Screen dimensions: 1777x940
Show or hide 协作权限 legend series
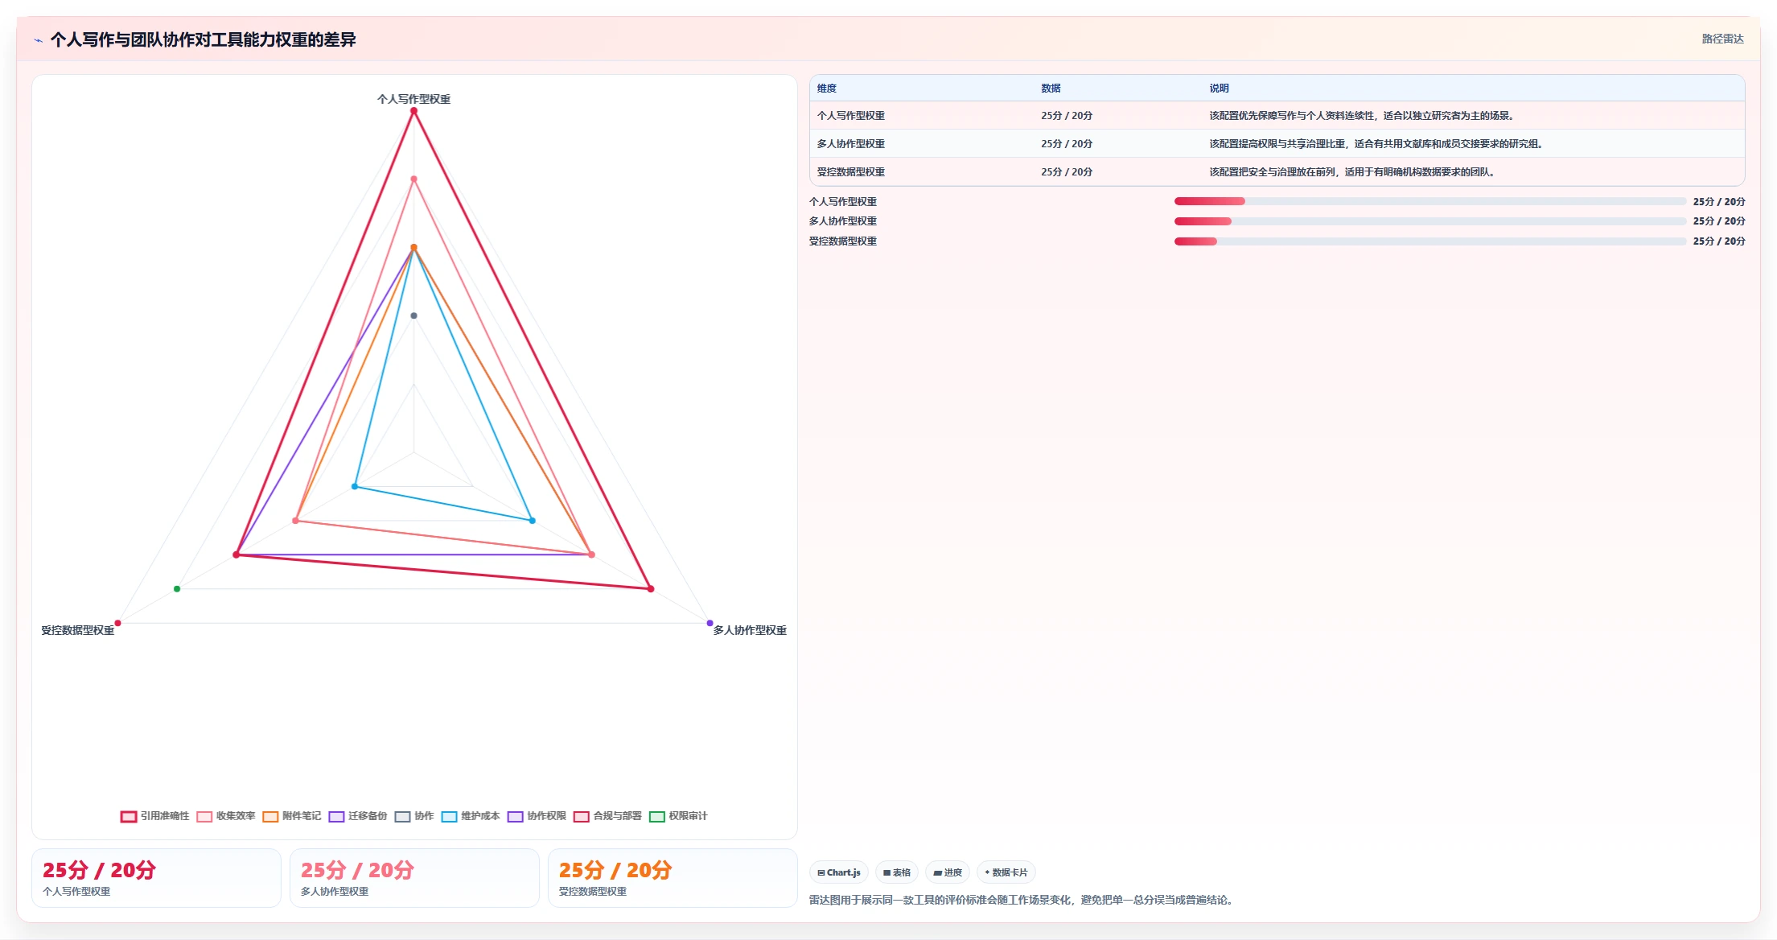(x=537, y=816)
